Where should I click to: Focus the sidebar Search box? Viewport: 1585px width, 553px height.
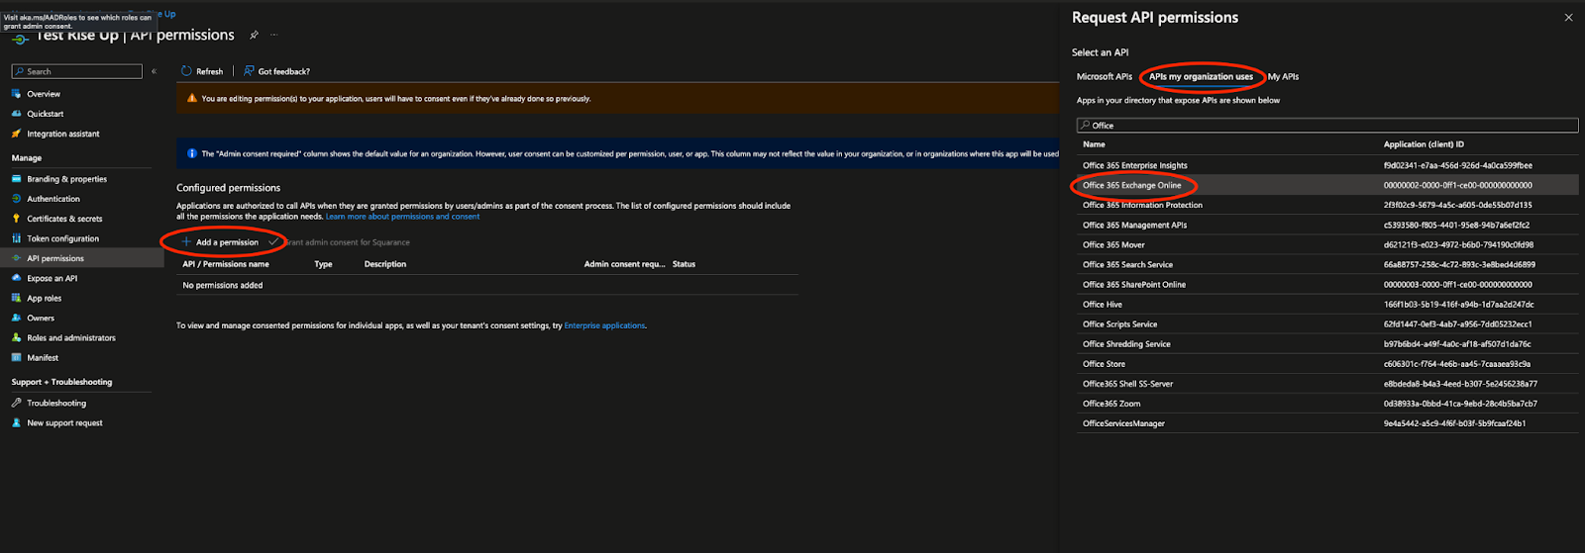[77, 71]
